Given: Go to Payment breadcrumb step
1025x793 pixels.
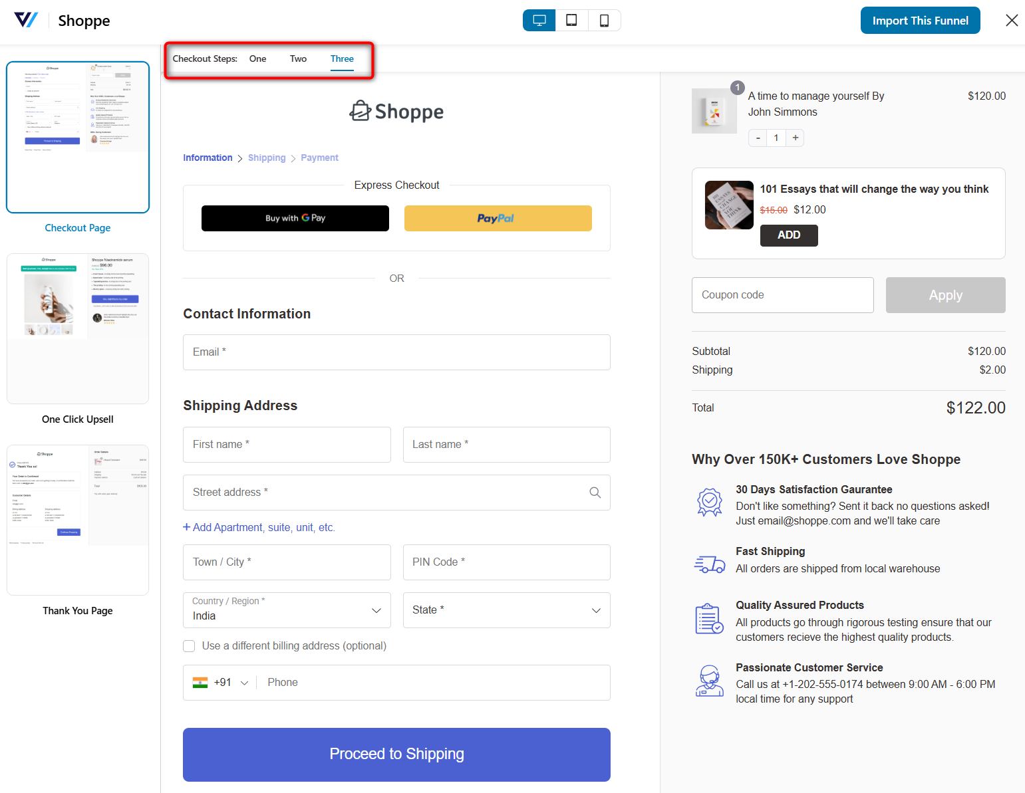Looking at the screenshot, I should [319, 158].
